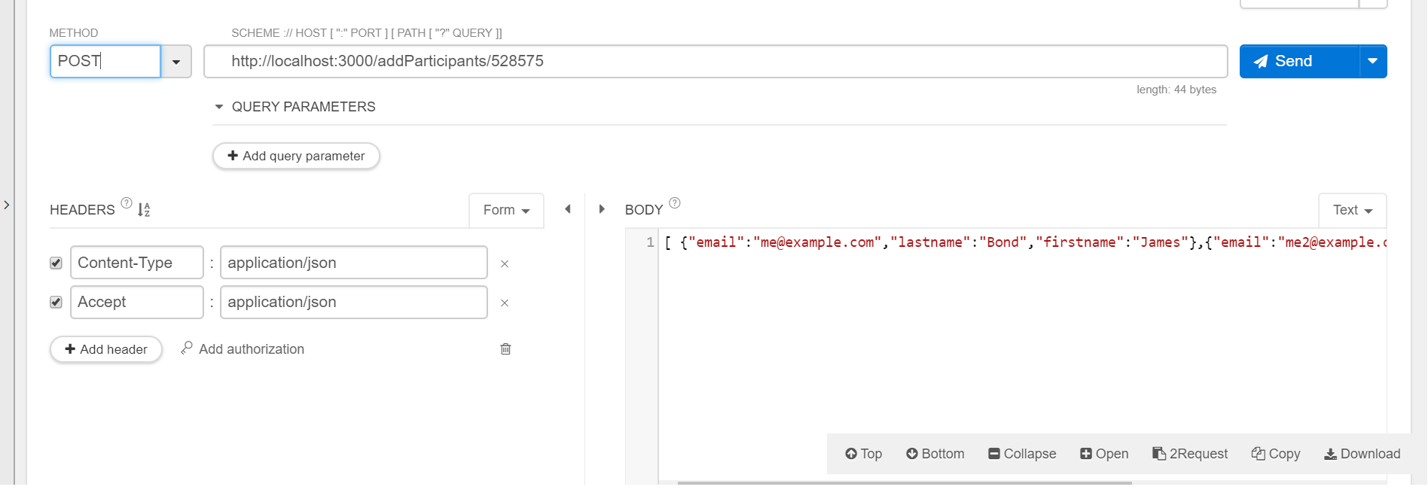
Task: Disable the Accept header checkbox
Action: point(56,302)
